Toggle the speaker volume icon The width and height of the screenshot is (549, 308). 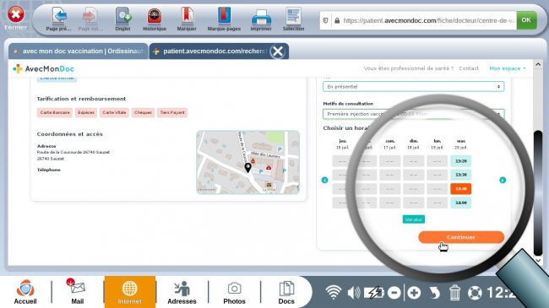[354, 293]
